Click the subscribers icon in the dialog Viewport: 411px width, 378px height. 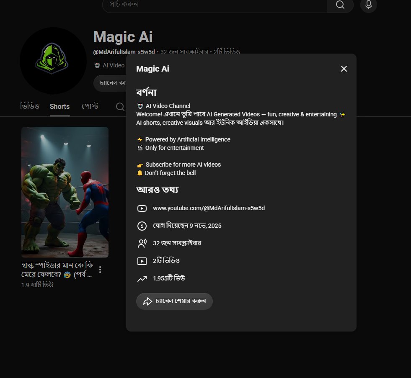[x=142, y=243]
